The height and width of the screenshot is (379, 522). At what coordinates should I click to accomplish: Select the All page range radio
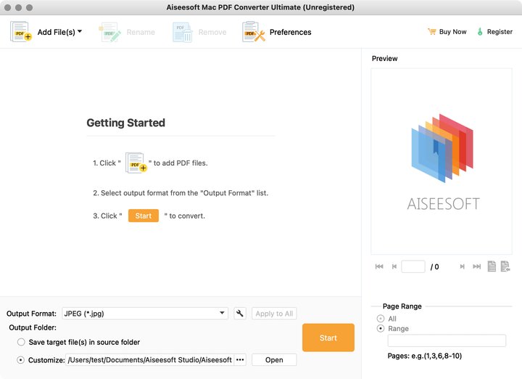click(x=381, y=319)
